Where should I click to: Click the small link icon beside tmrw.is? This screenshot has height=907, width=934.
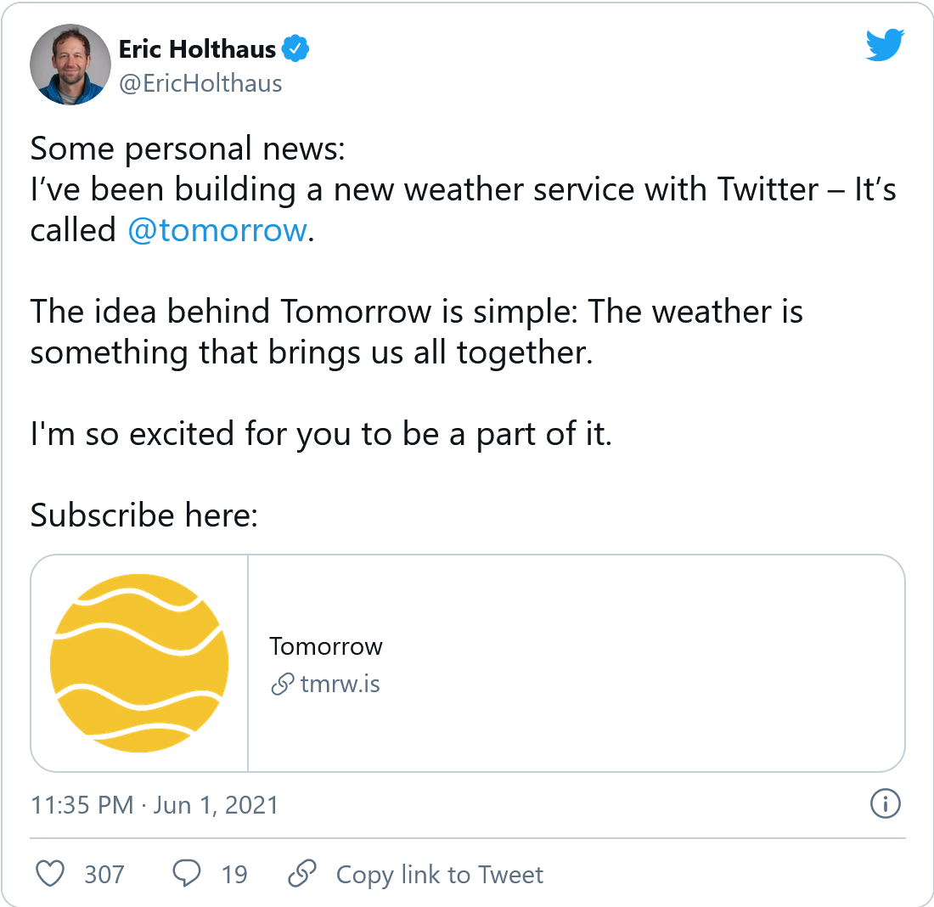click(x=282, y=684)
